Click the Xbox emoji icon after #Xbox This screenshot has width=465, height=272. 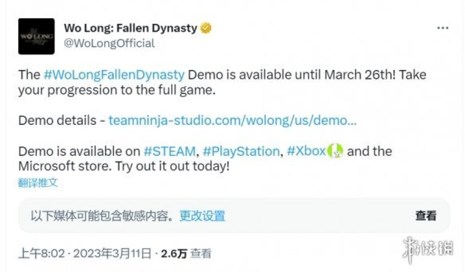click(335, 151)
